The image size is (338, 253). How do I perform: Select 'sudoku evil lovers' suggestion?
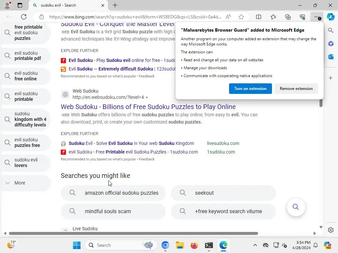(26, 163)
